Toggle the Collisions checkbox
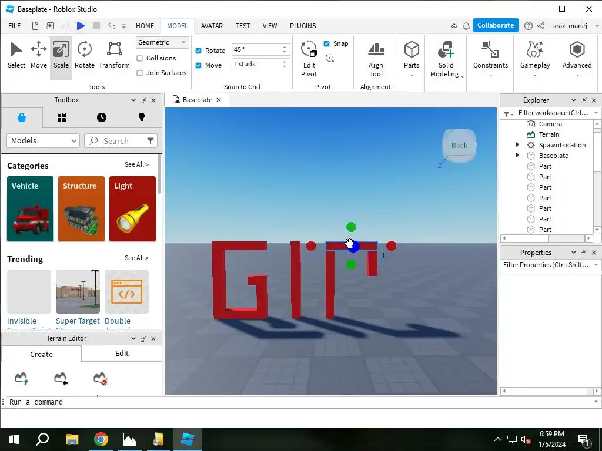Image resolution: width=602 pixels, height=451 pixels. [140, 58]
